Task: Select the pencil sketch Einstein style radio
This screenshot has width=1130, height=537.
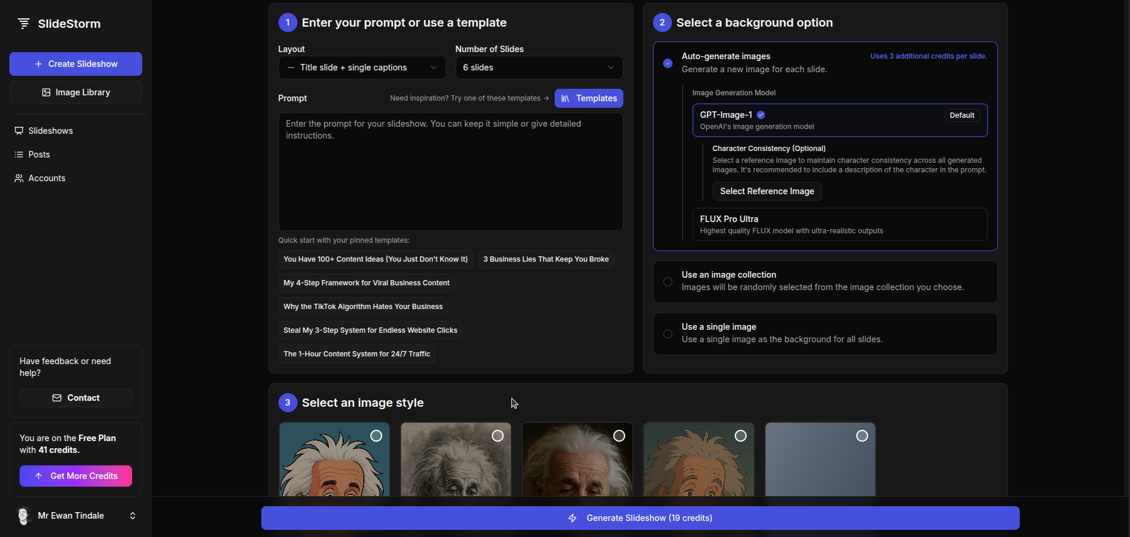Action: point(498,436)
